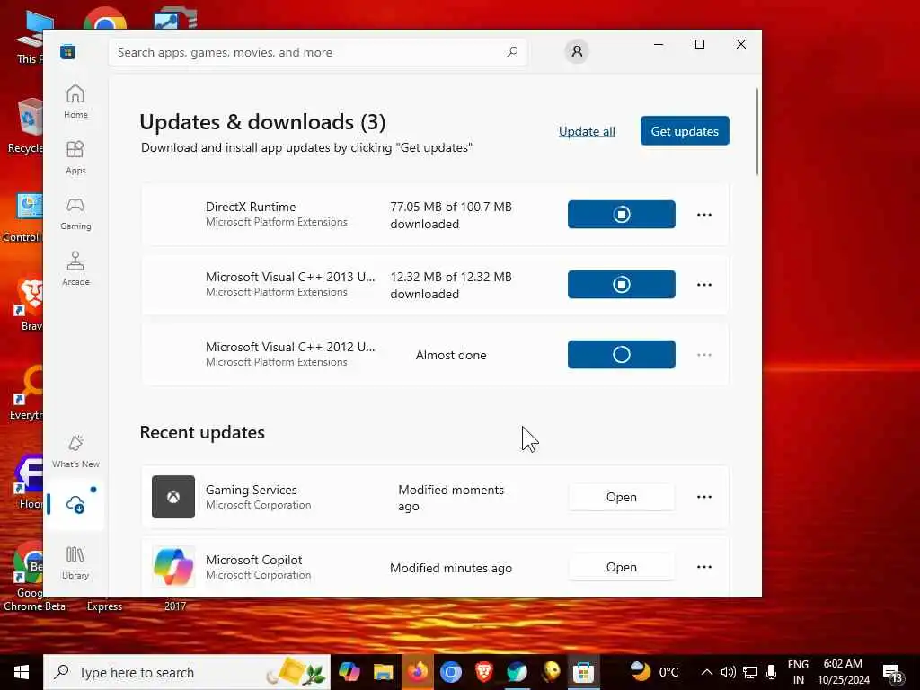Open the network tray icon
Viewport: 920px width, 690px height.
pos(750,672)
